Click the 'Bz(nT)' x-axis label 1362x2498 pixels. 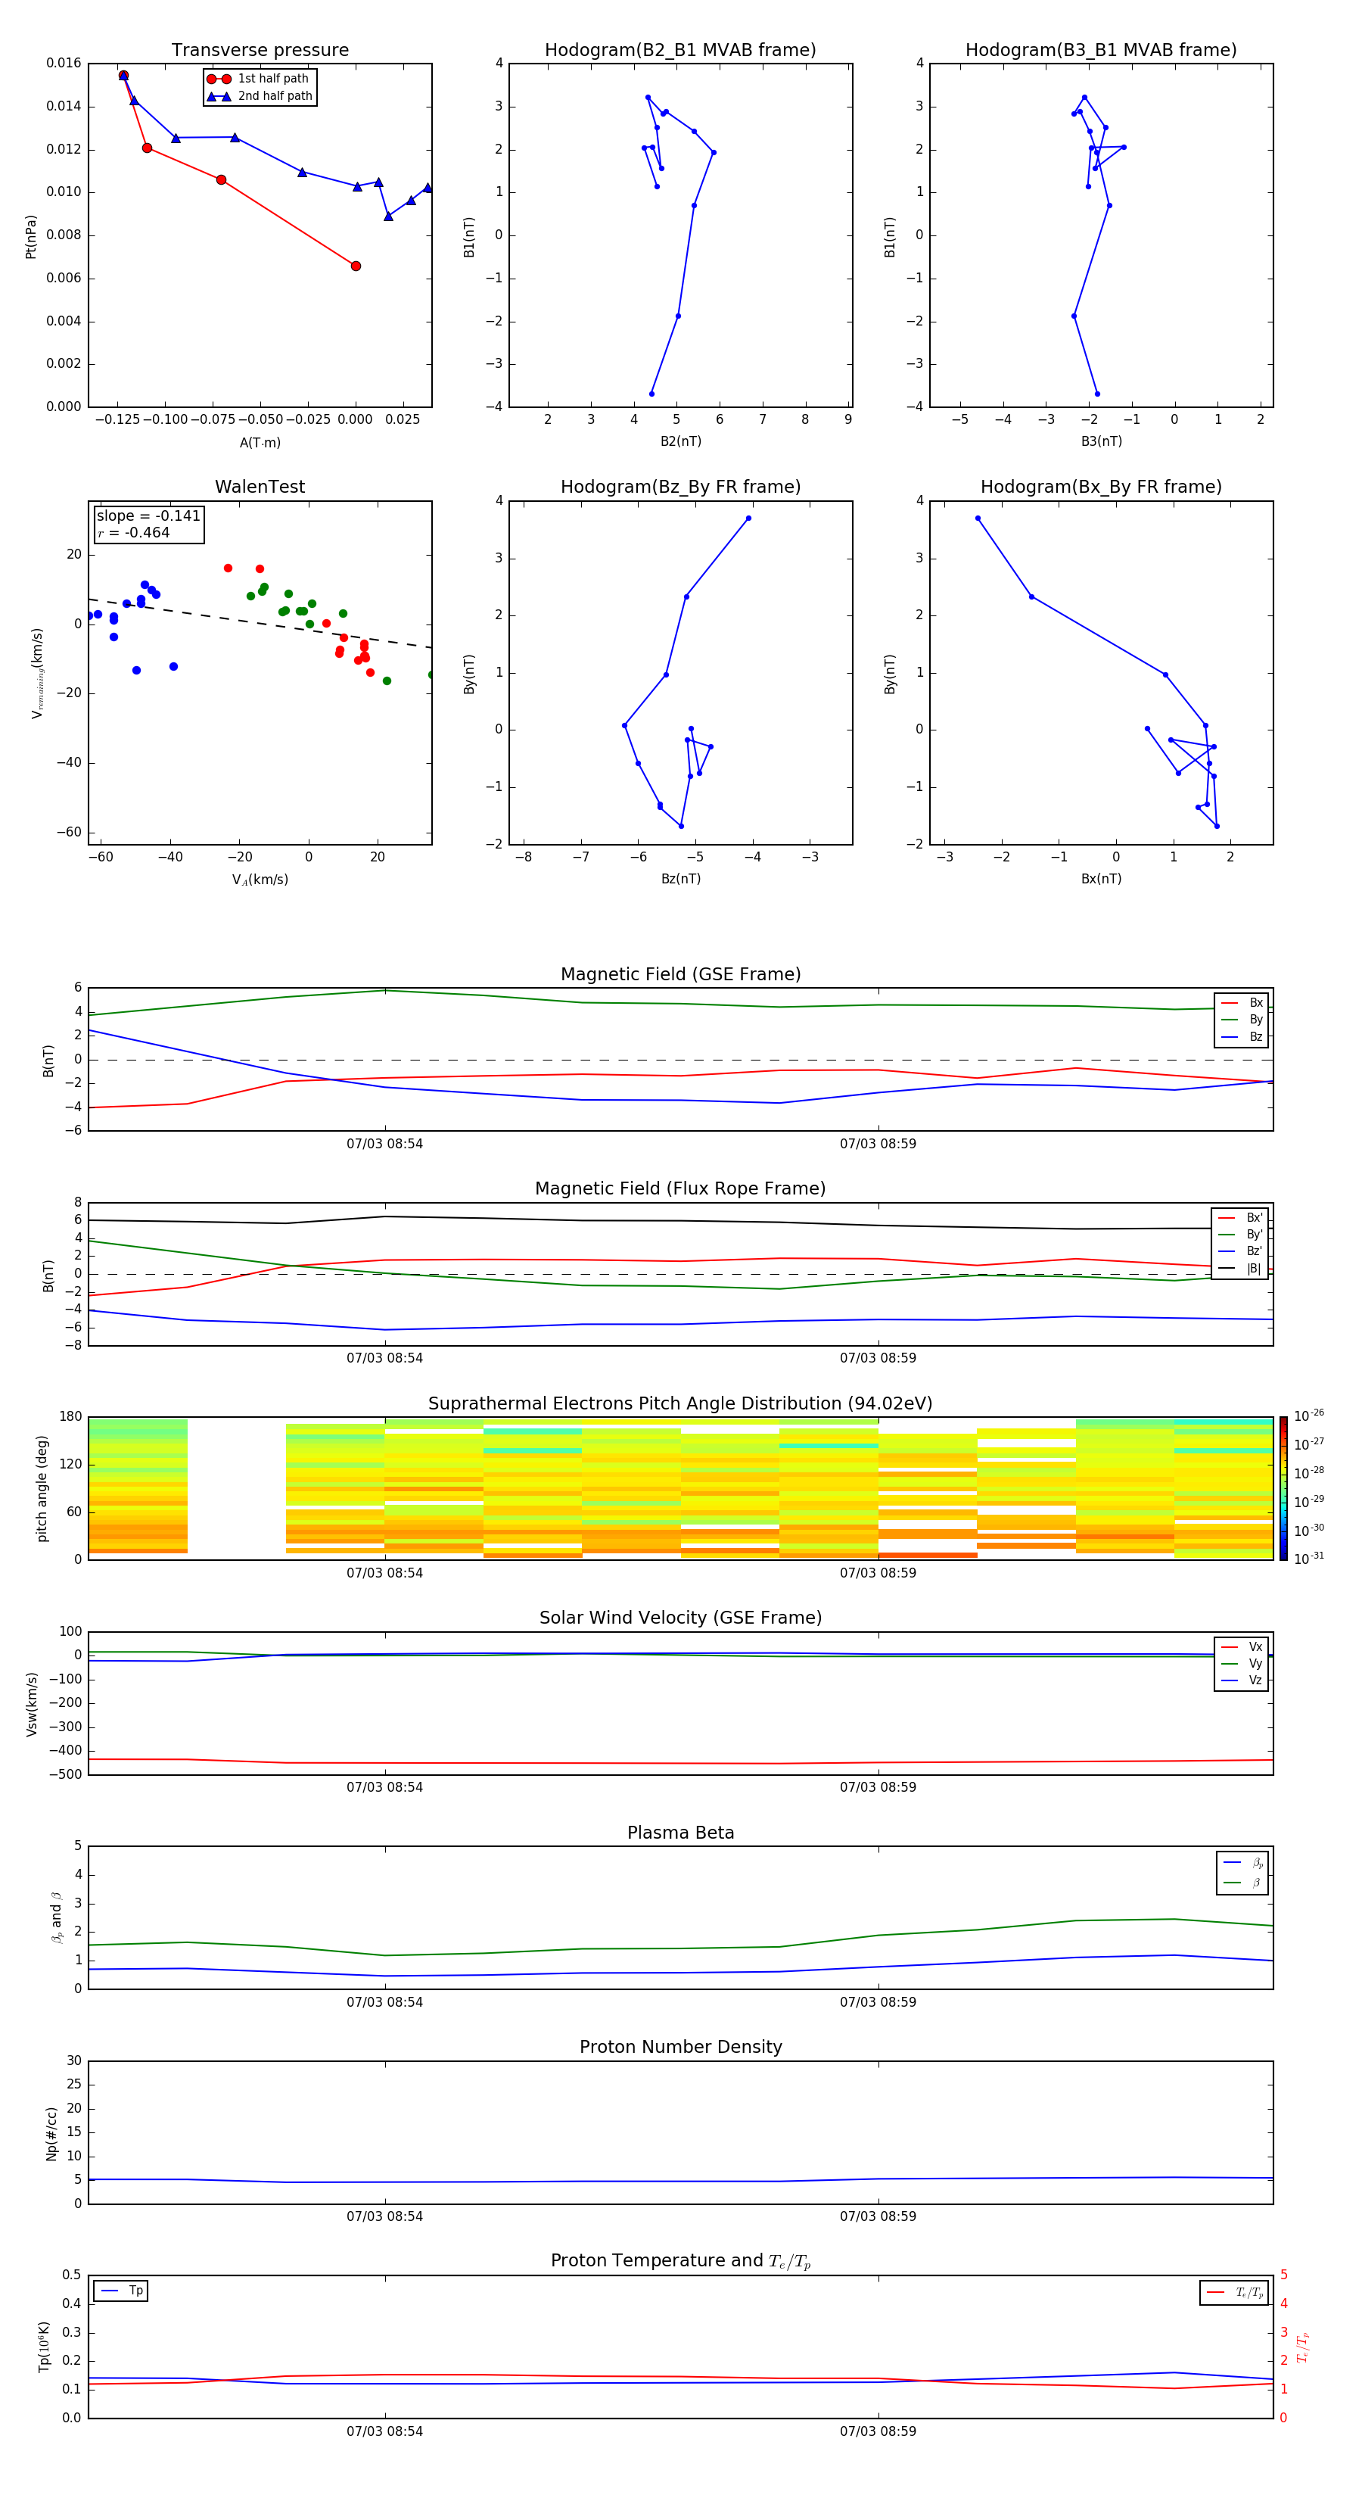click(680, 879)
